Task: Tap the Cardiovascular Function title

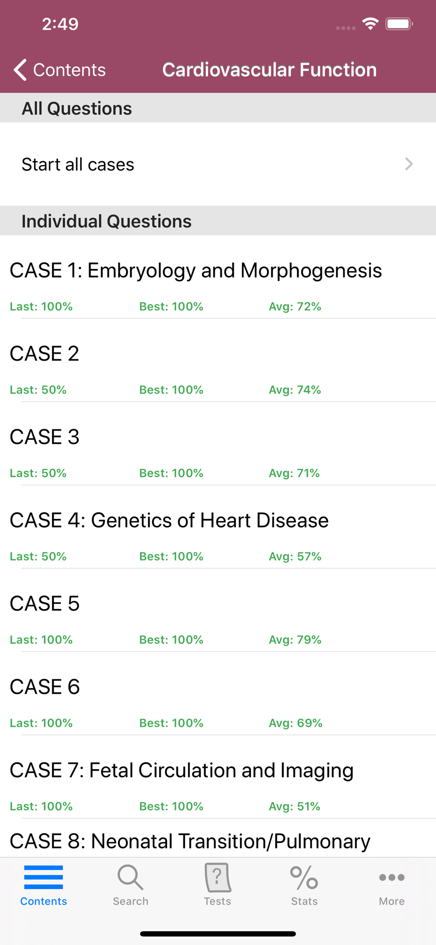Action: (269, 70)
